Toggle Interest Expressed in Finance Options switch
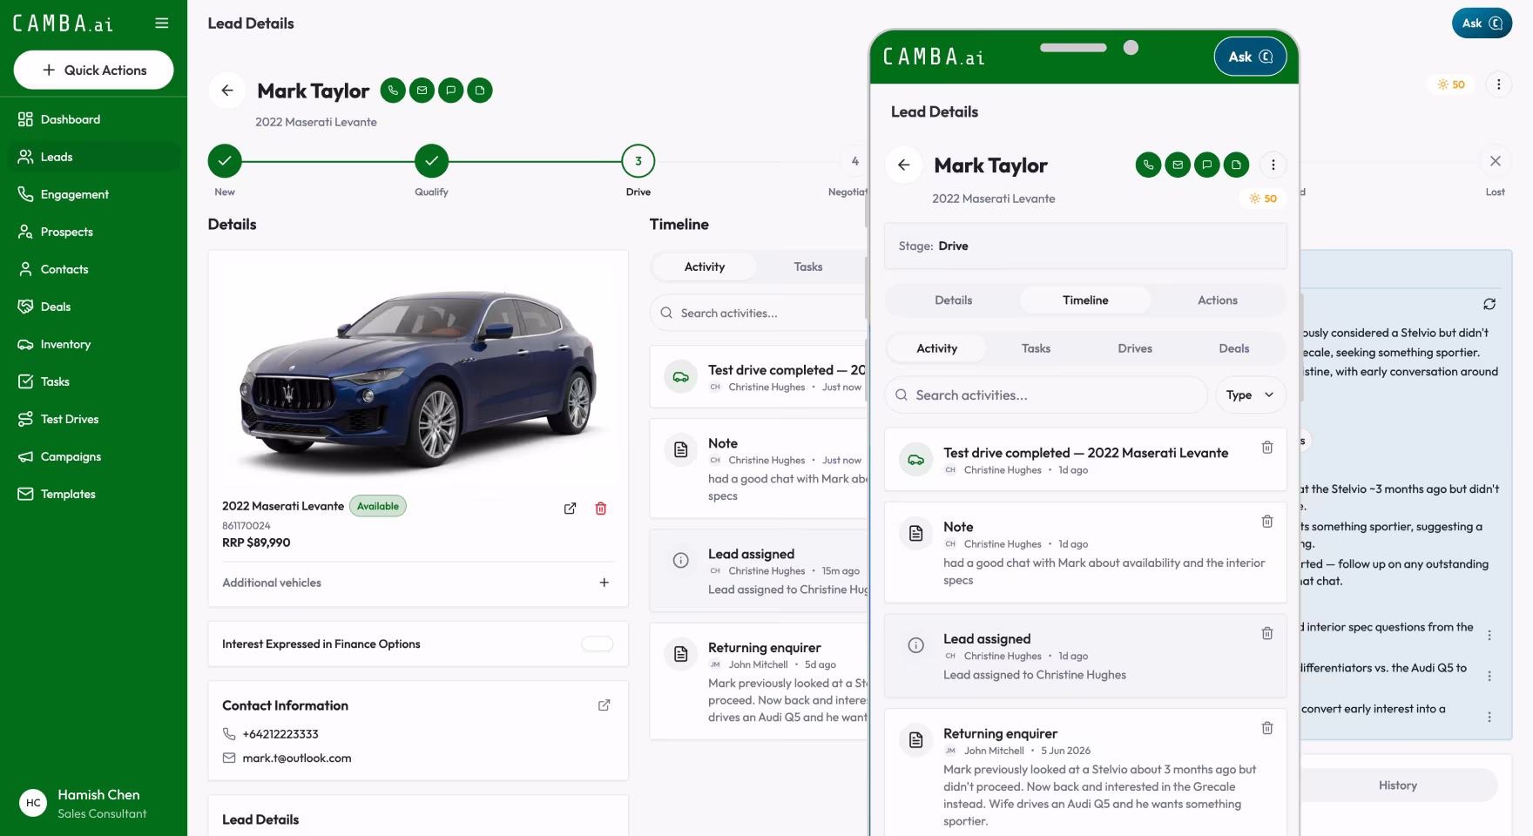The width and height of the screenshot is (1533, 836). 598,644
